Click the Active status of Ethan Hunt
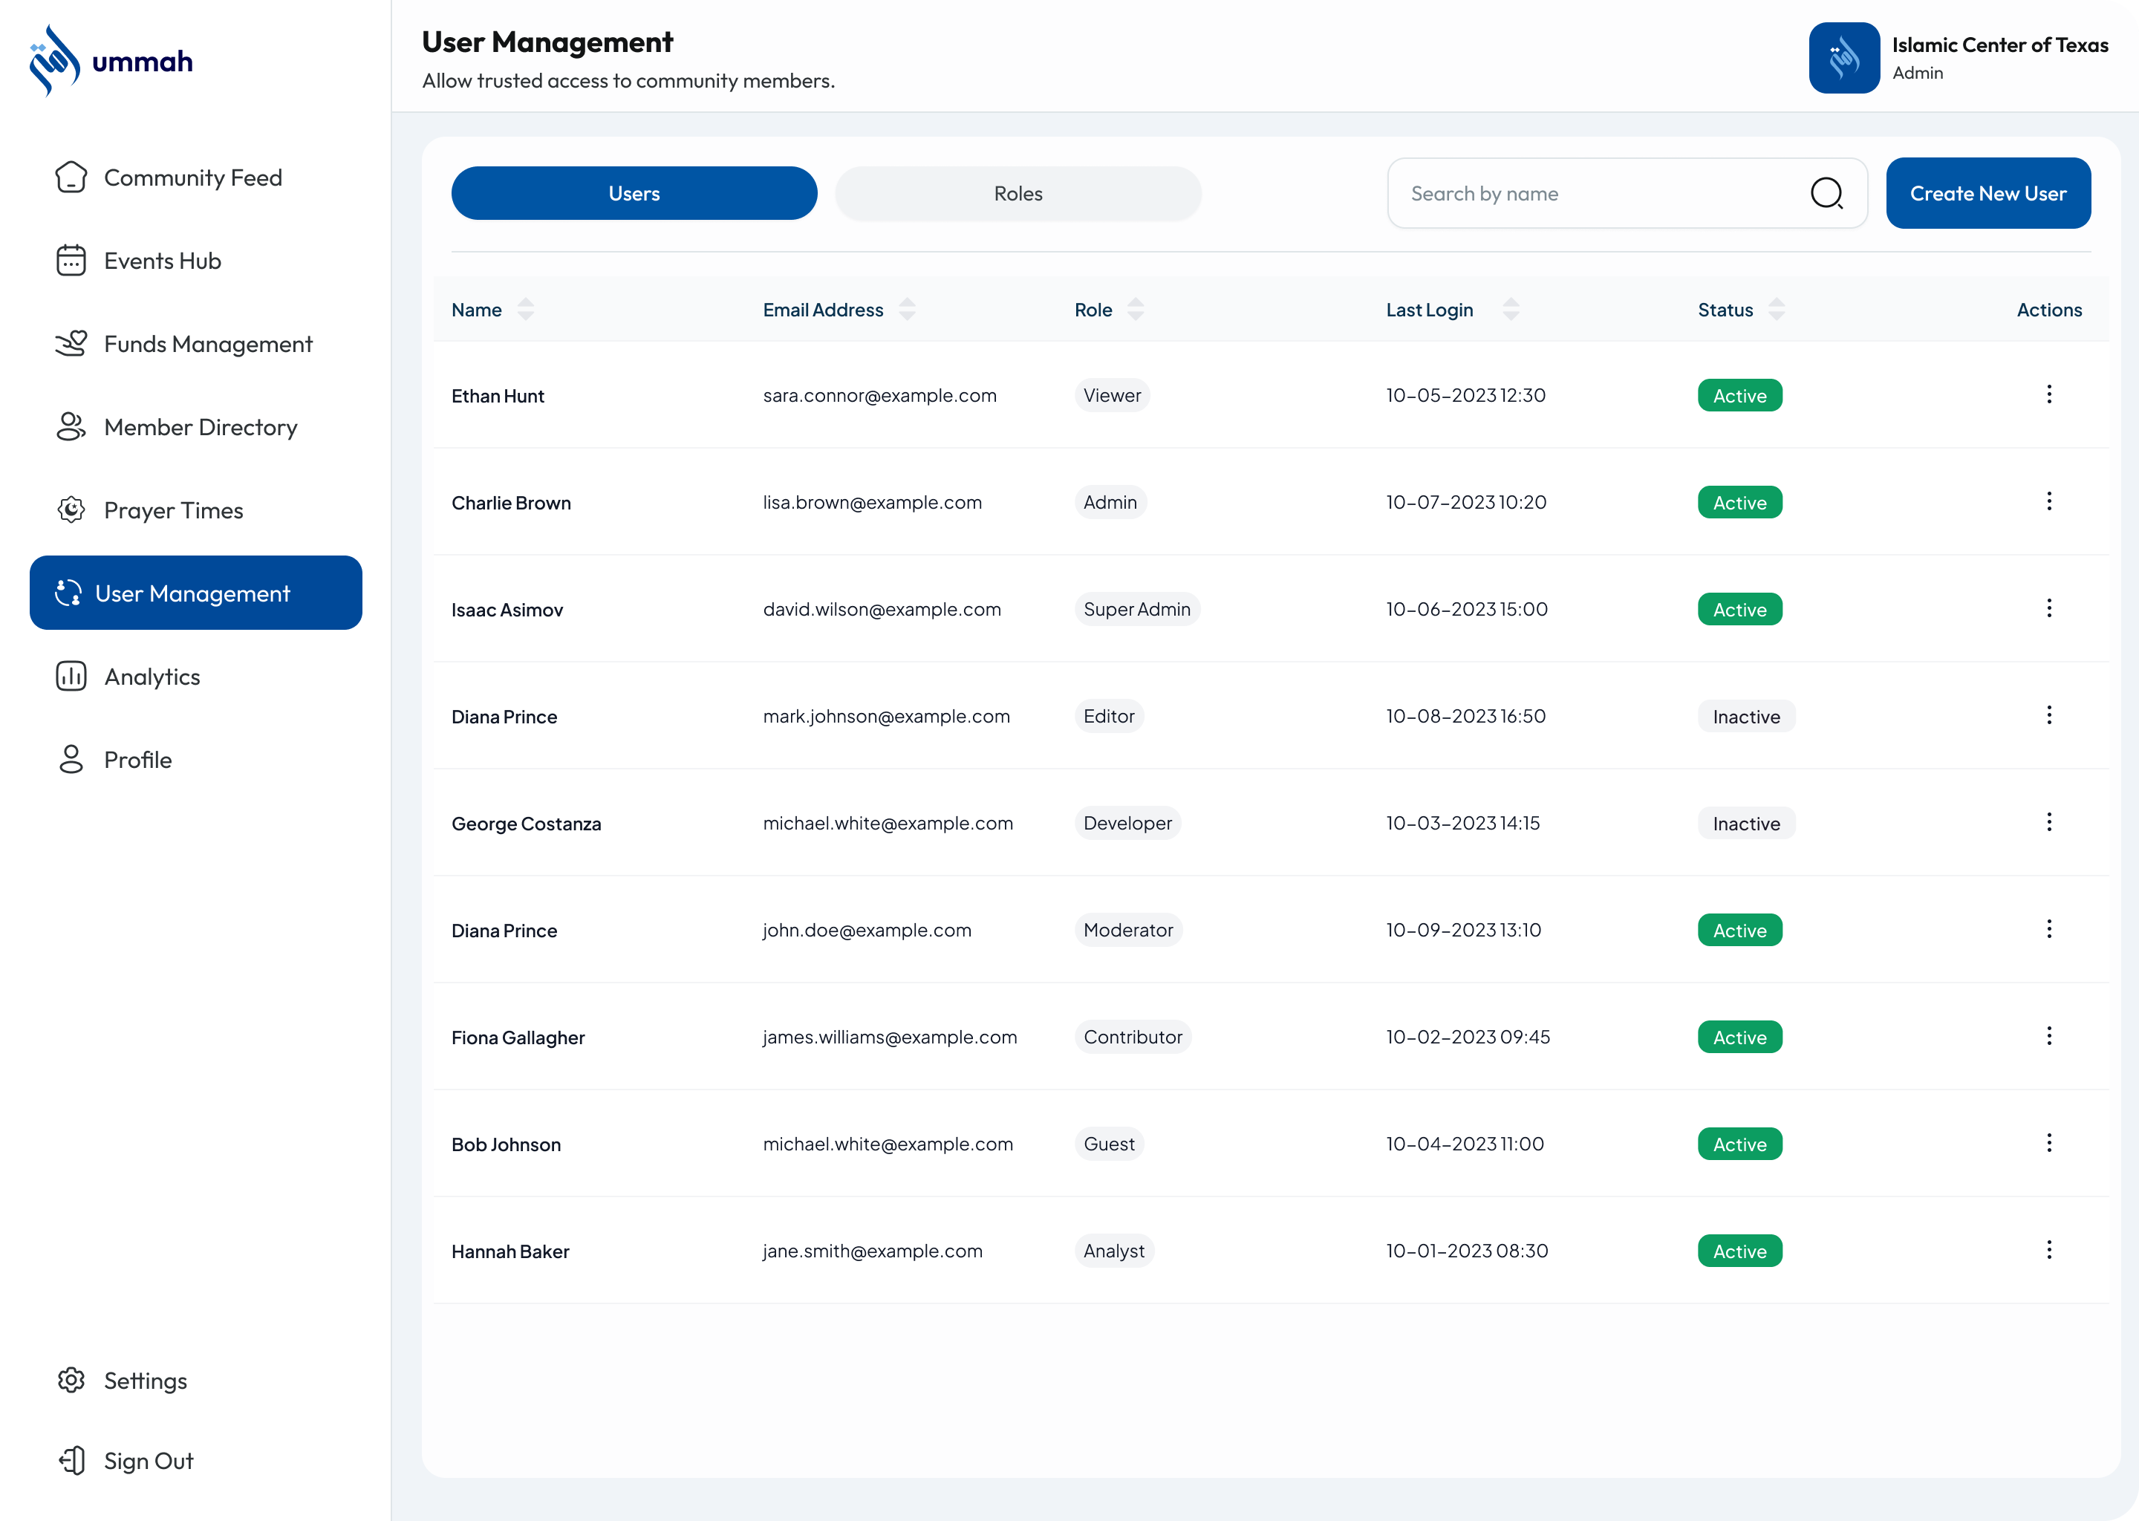The width and height of the screenshot is (2139, 1521). click(1740, 395)
